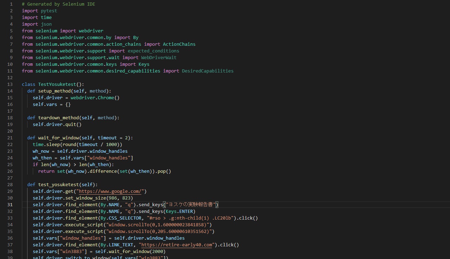Image resolution: width=450 pixels, height=259 pixels.
Task: Click Keys.ENTER in the send_keys call
Action: click(179, 211)
